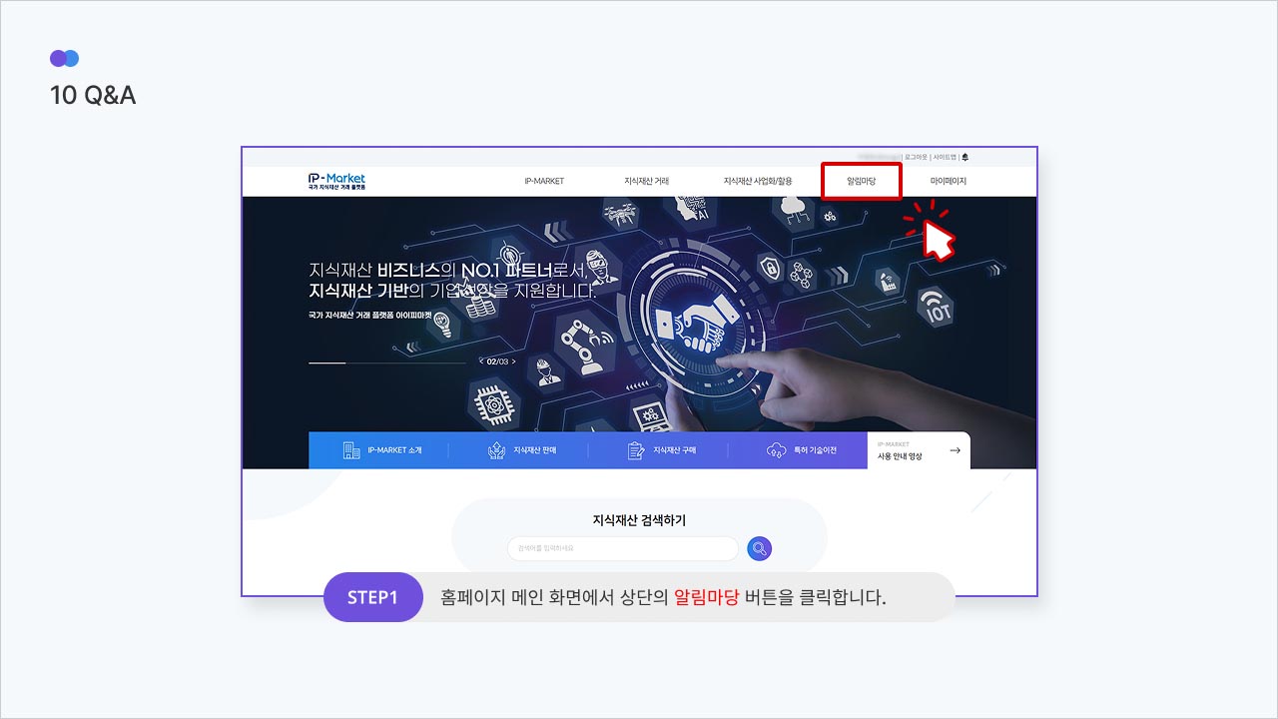Click the 지식재산 검색 input field
Image resolution: width=1278 pixels, height=719 pixels.
coord(623,548)
